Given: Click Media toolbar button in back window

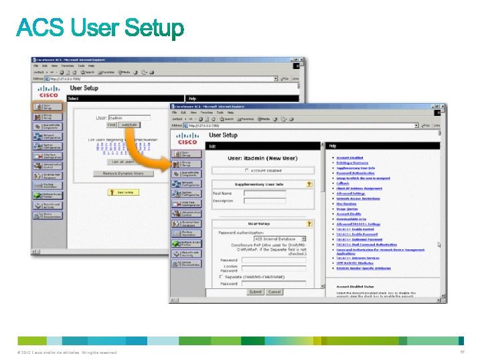Looking at the screenshot, I should click(x=125, y=72).
